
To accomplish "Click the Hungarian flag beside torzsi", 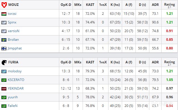I will pyautogui.click(x=4, y=14).
